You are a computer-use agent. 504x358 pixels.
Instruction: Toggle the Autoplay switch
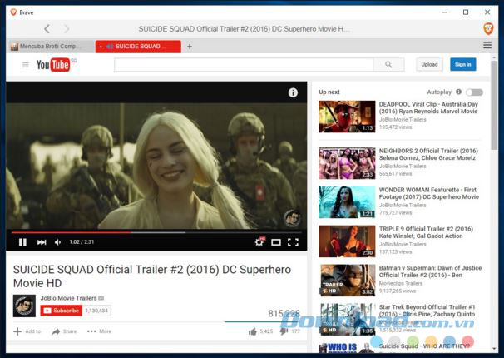click(474, 92)
